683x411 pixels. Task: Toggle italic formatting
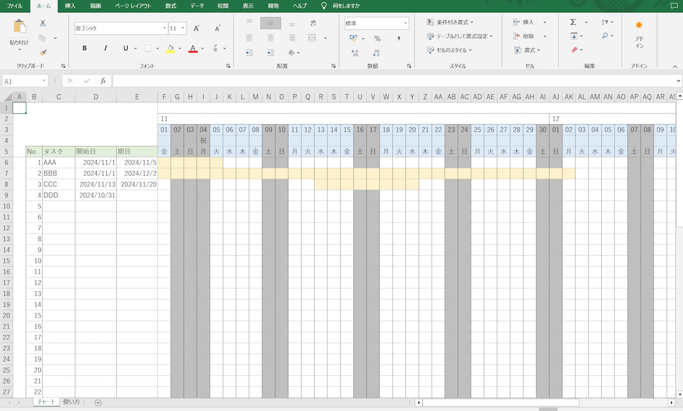[105, 48]
